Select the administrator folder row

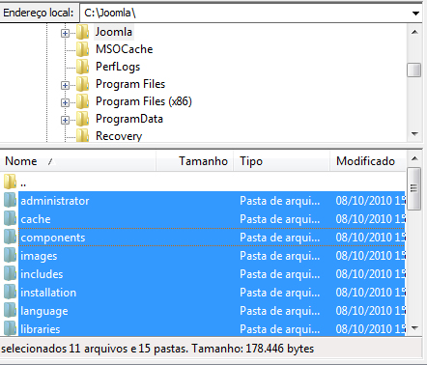click(x=203, y=201)
